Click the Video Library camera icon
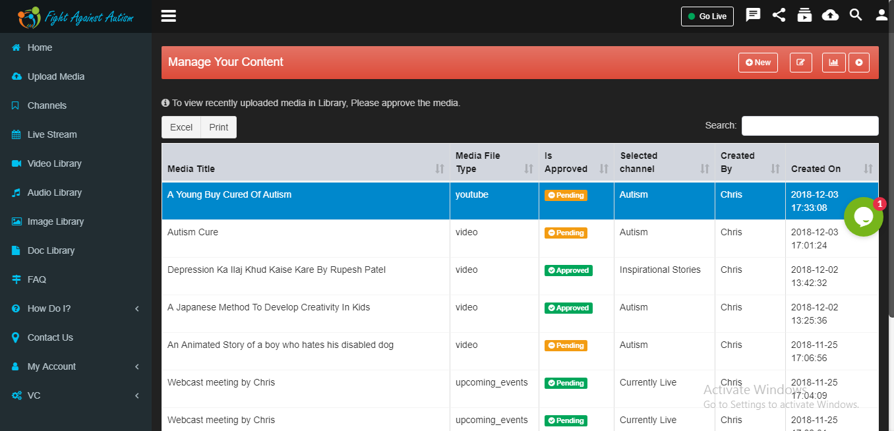 click(x=16, y=163)
